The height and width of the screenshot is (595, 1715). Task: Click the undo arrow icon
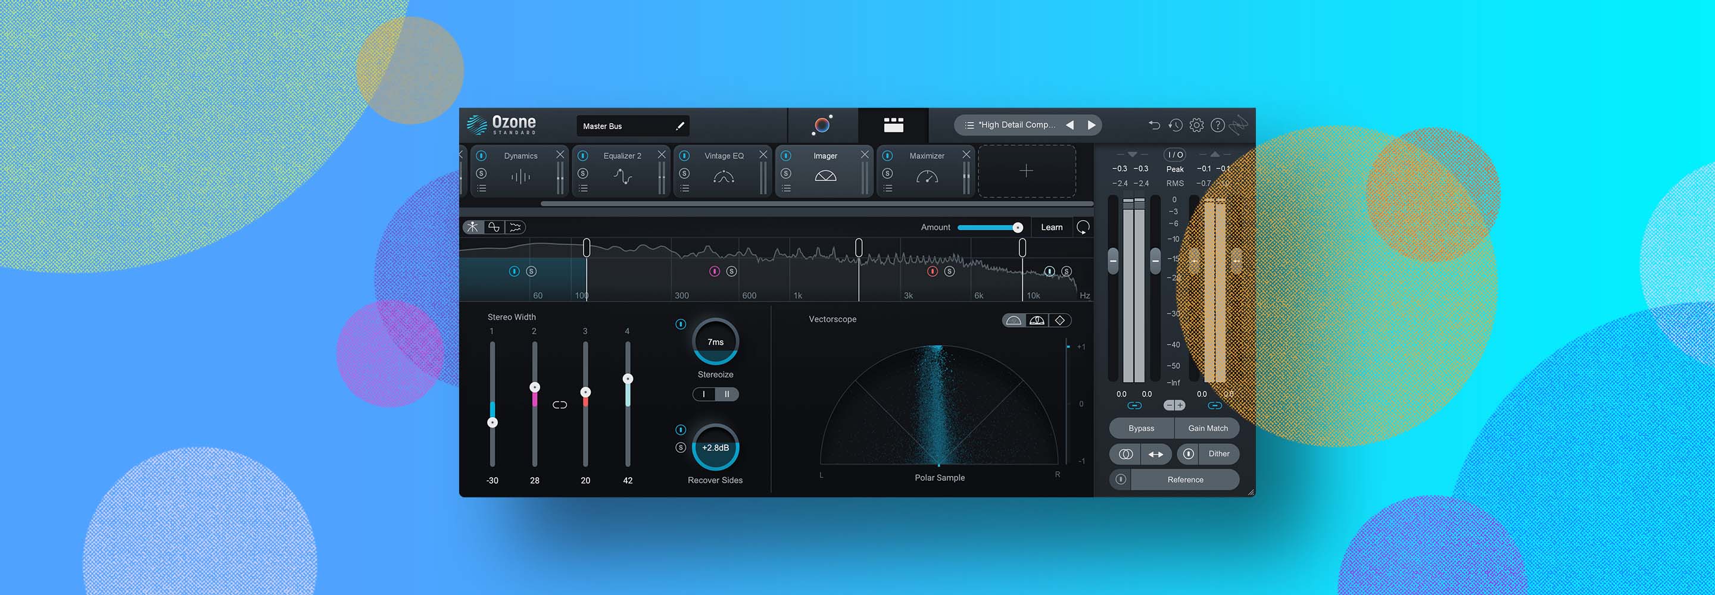coord(1154,125)
